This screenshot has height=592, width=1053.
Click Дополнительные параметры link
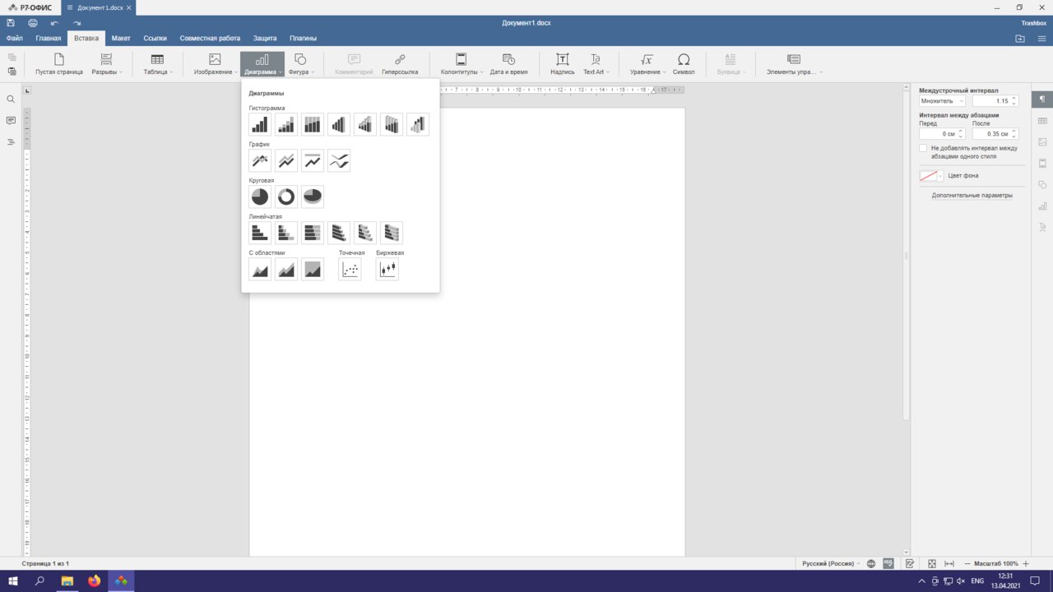(x=972, y=196)
